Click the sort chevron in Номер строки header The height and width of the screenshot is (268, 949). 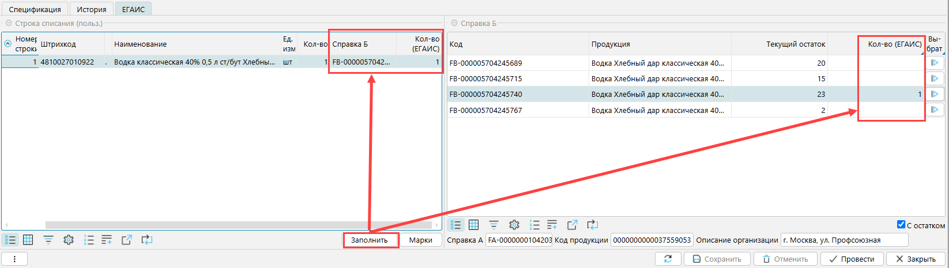coord(8,44)
